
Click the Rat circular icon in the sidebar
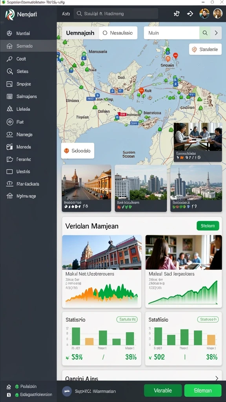9,122
